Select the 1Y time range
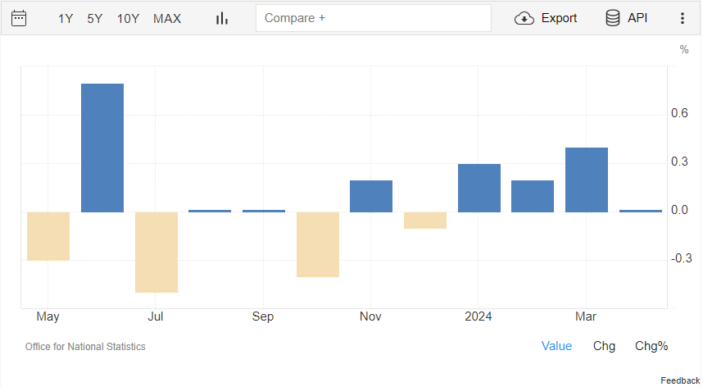This screenshot has width=703, height=387. coord(66,18)
